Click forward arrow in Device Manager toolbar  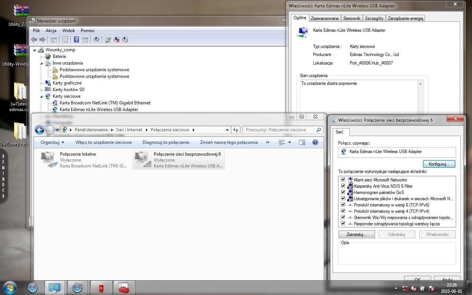[42, 39]
